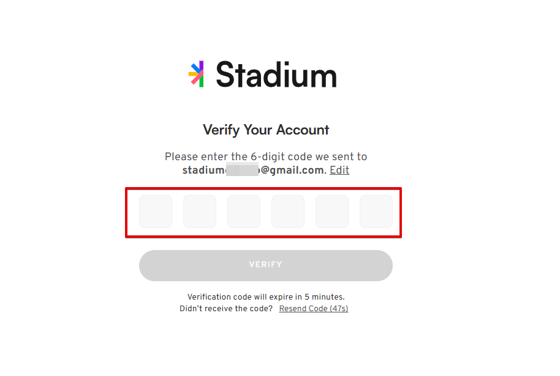
Task: Click the Resend Code link
Action: [x=303, y=309]
